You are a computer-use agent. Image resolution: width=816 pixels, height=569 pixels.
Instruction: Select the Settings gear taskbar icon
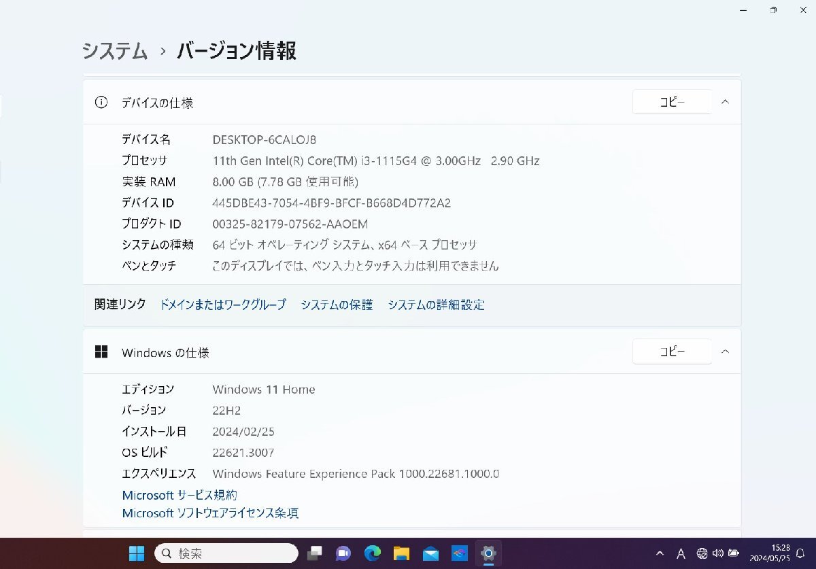[489, 553]
